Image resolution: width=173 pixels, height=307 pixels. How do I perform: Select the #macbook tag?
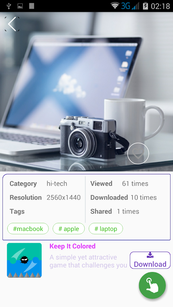28,229
